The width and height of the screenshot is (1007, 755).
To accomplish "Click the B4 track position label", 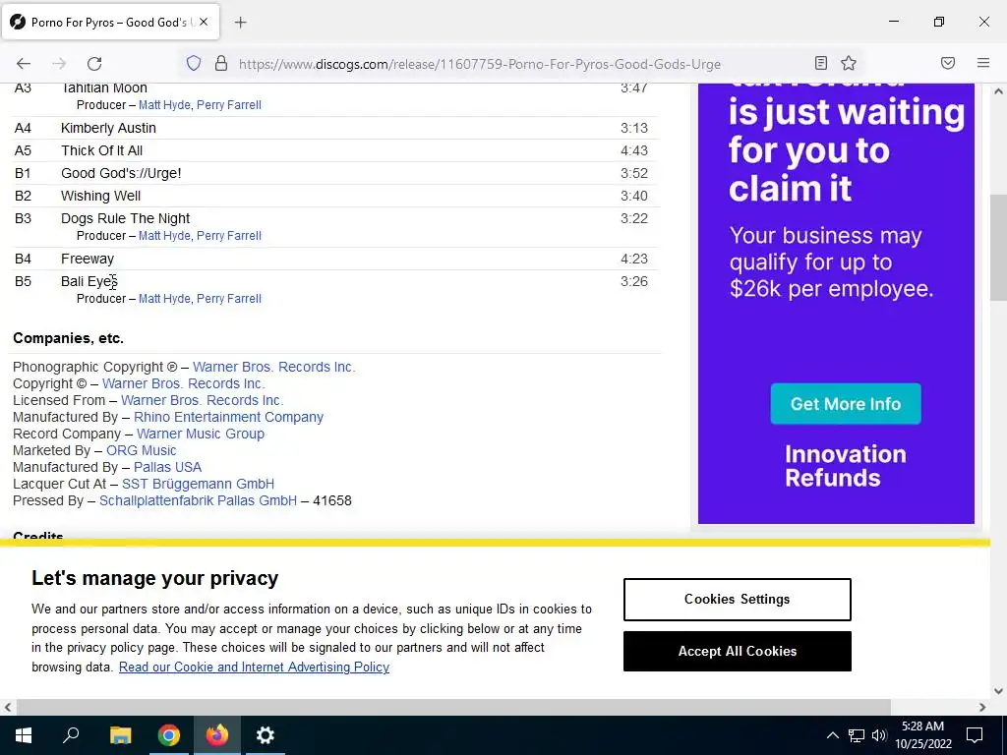I will pos(23,259).
